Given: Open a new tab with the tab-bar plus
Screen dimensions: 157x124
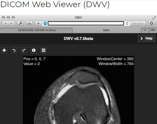Looking at the screenshot, I should point(145,30).
